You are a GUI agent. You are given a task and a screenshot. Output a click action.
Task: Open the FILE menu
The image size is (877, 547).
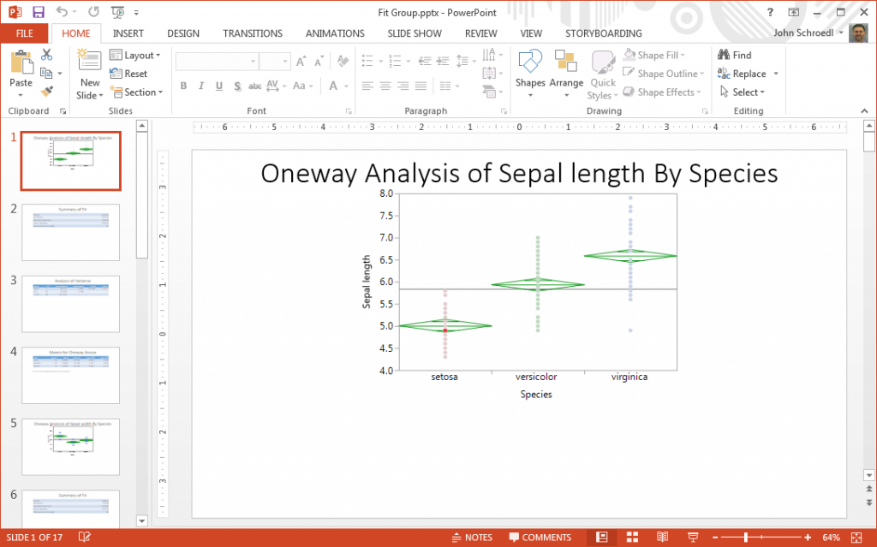click(25, 33)
